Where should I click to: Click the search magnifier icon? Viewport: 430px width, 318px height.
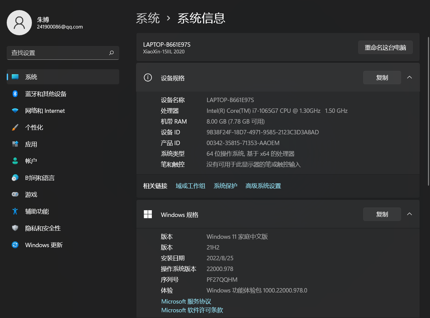coord(112,53)
